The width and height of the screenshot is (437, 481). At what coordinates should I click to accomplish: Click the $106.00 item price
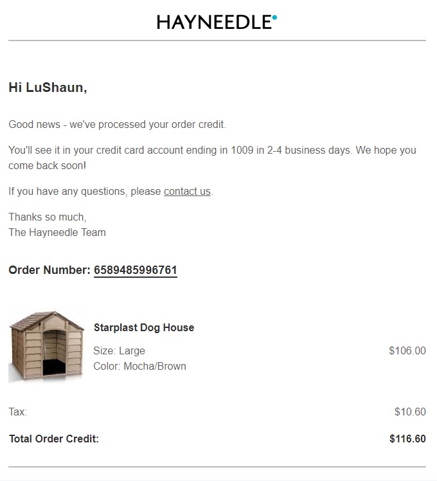coord(407,350)
